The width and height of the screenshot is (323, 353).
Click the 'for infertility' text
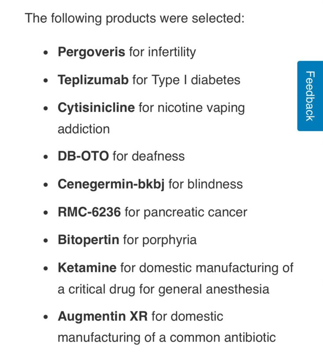pyautogui.click(x=162, y=52)
